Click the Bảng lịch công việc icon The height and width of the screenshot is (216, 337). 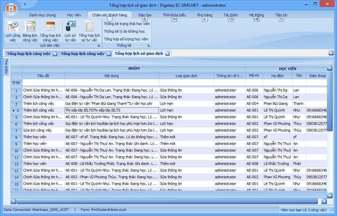coord(30,31)
